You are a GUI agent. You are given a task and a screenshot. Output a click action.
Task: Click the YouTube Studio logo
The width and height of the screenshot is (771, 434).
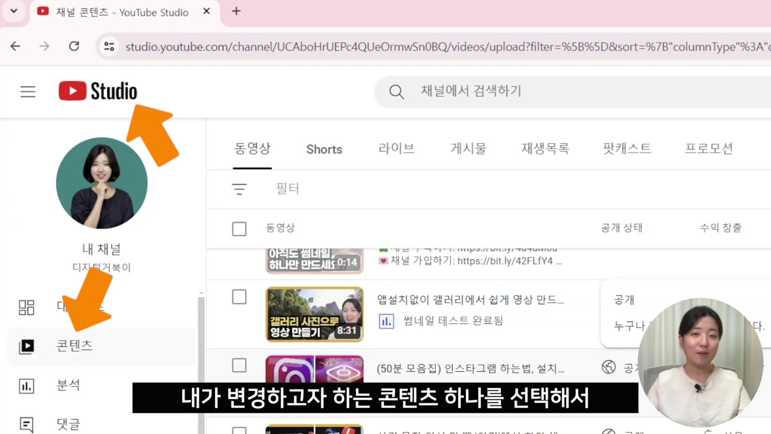[98, 91]
